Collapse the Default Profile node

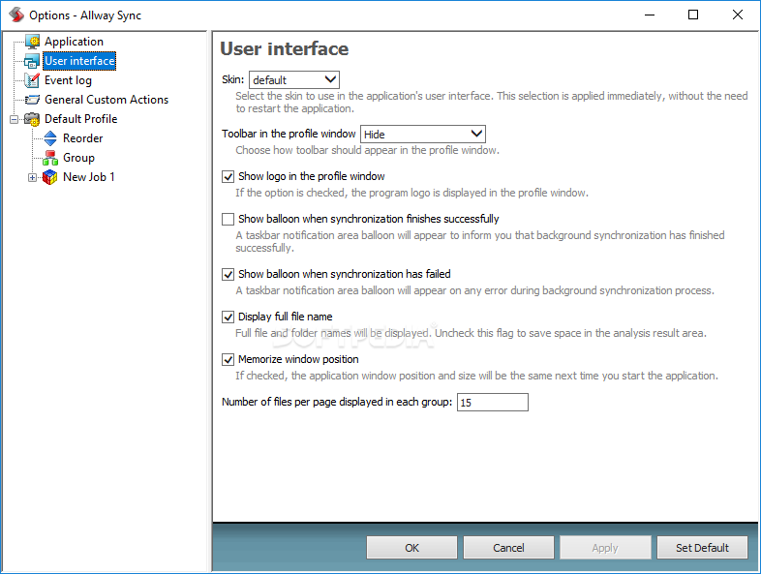[15, 119]
